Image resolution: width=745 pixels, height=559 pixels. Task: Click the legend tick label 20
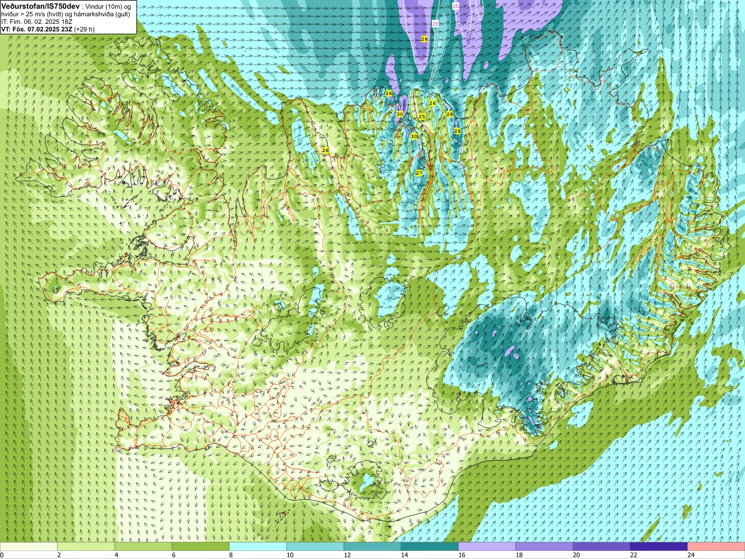click(x=576, y=555)
